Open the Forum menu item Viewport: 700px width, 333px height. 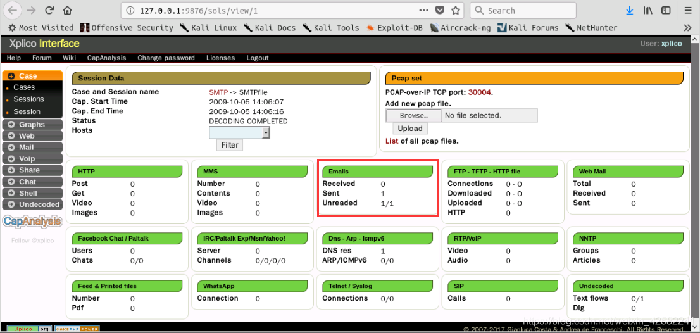(42, 58)
